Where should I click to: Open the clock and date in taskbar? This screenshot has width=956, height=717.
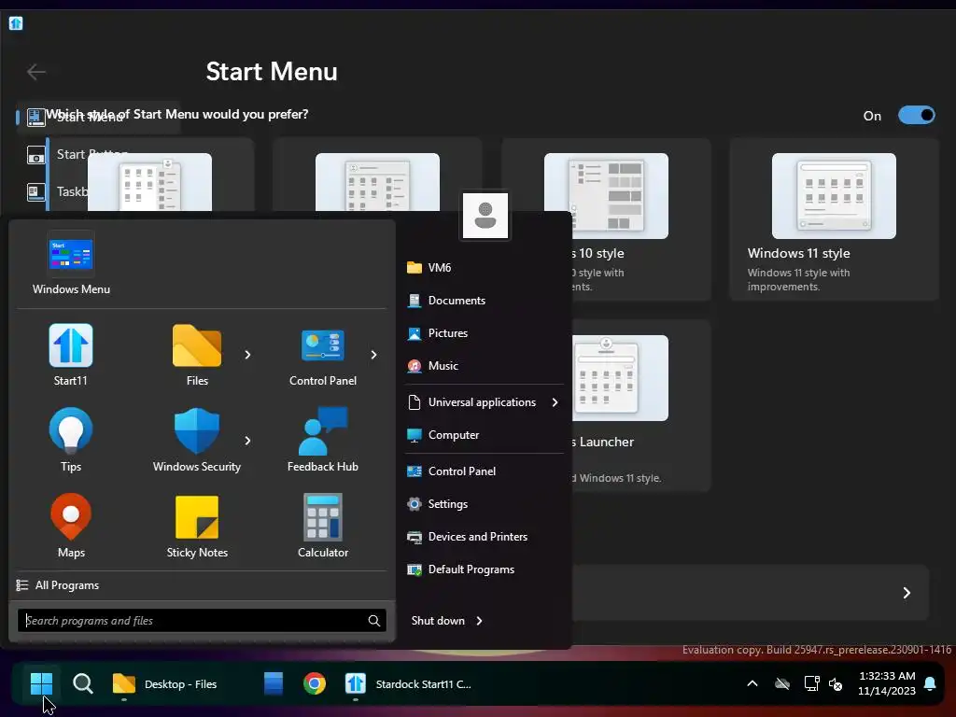(x=887, y=684)
